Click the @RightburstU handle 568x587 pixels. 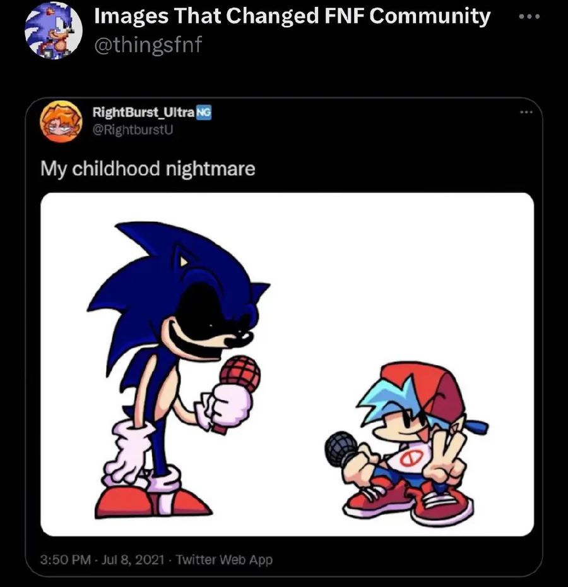coord(133,130)
